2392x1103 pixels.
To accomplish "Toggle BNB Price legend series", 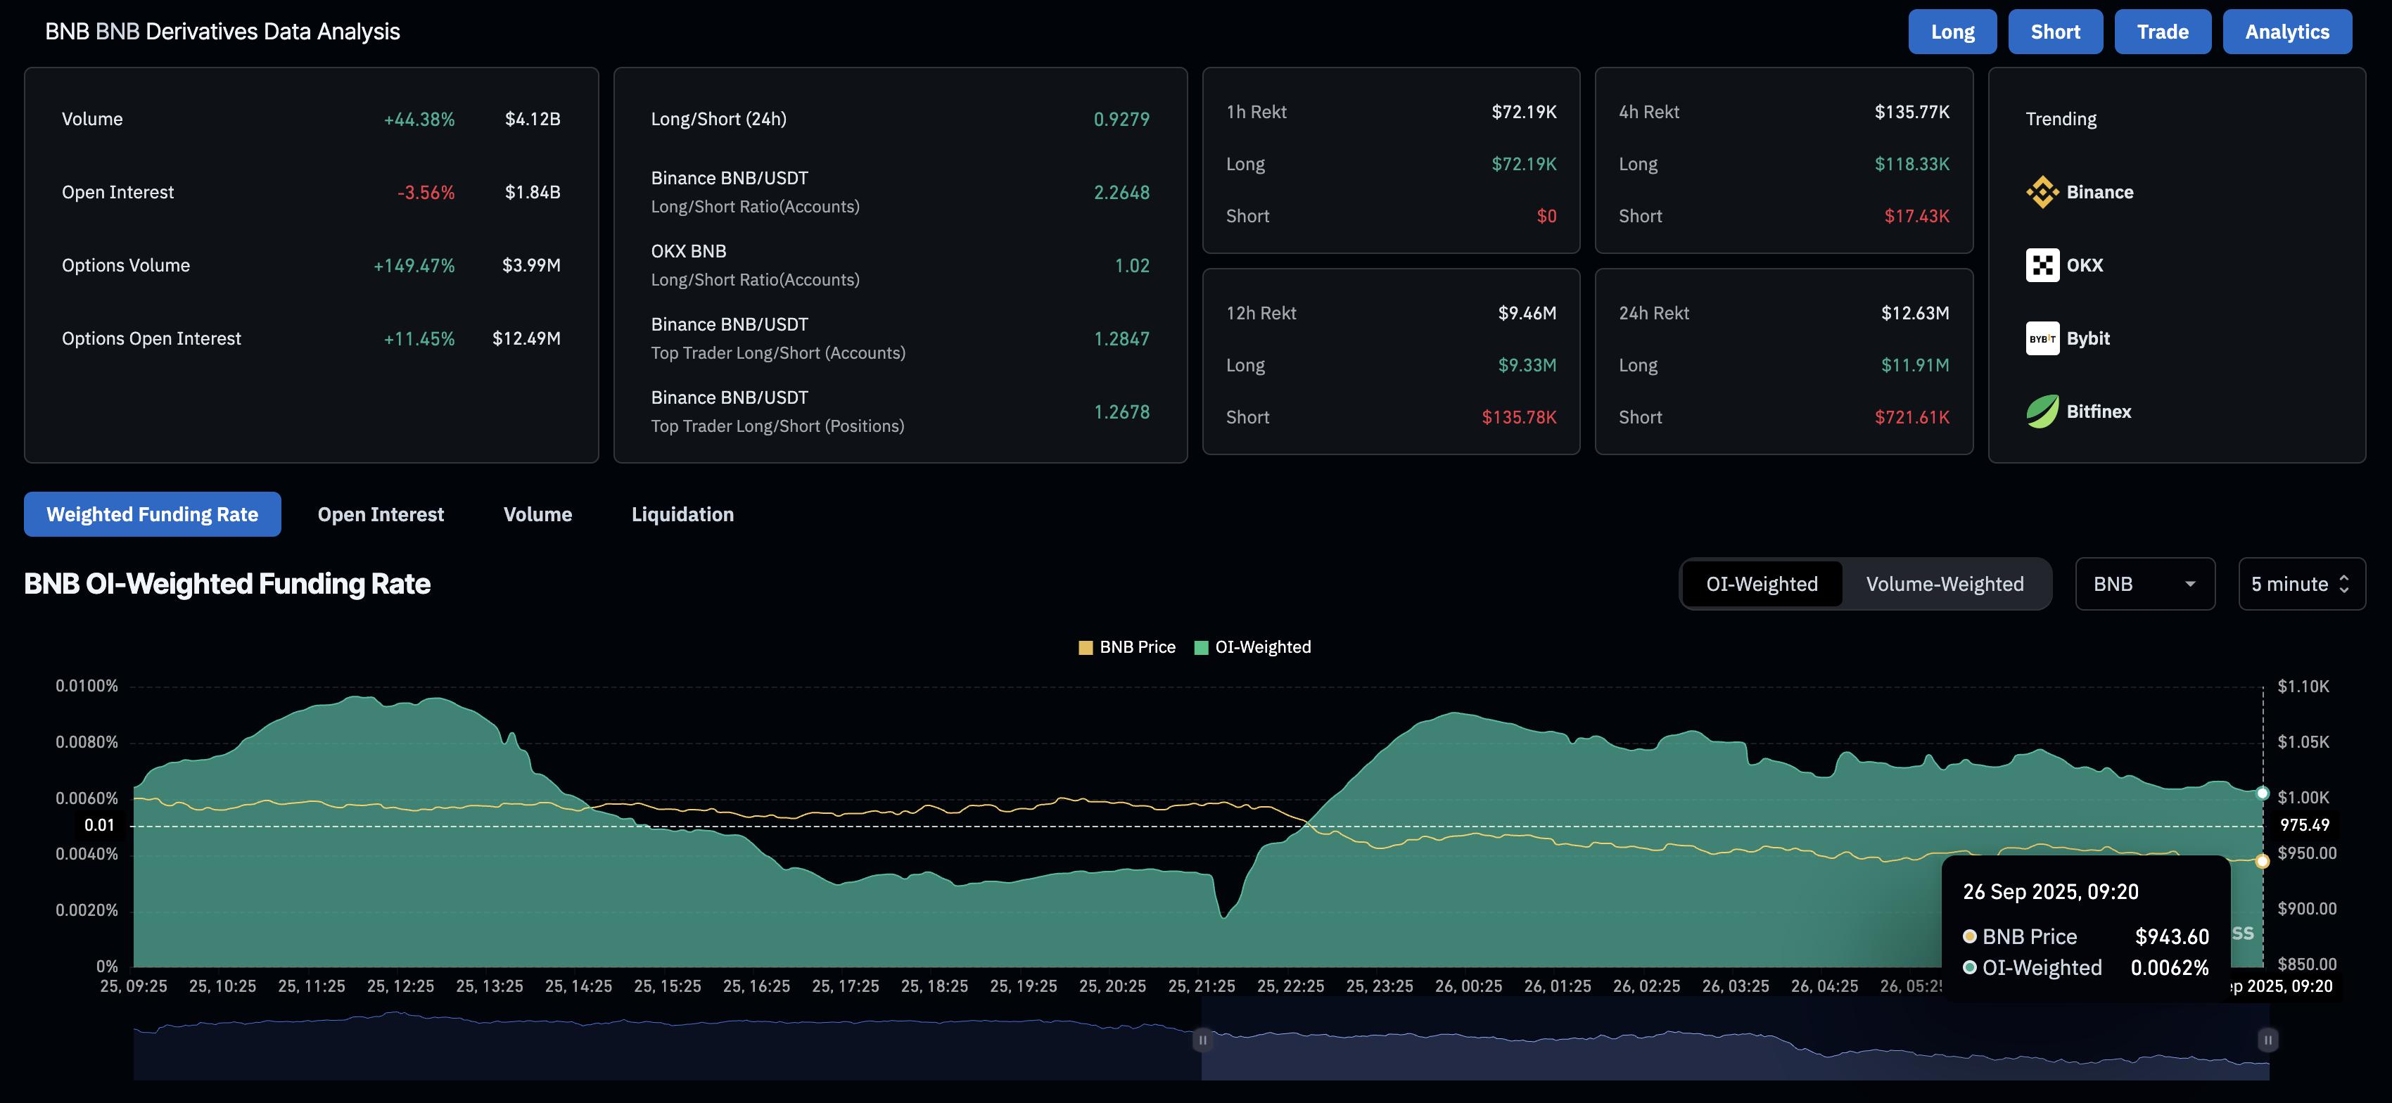I will [x=1126, y=647].
